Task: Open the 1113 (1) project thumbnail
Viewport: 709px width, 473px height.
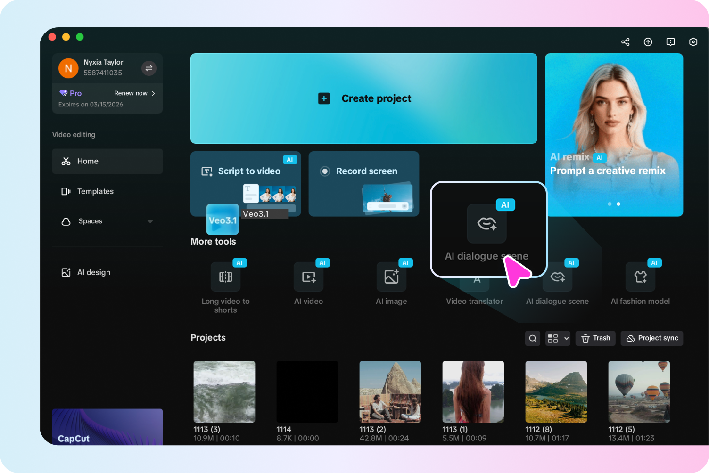Action: 473,391
